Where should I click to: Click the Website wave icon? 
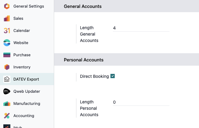coord(7,43)
